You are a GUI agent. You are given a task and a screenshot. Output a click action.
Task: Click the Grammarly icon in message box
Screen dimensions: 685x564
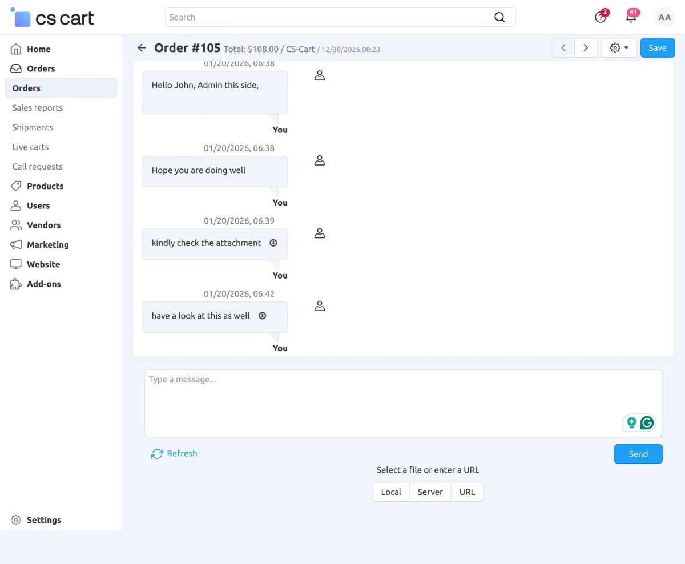[x=647, y=423]
